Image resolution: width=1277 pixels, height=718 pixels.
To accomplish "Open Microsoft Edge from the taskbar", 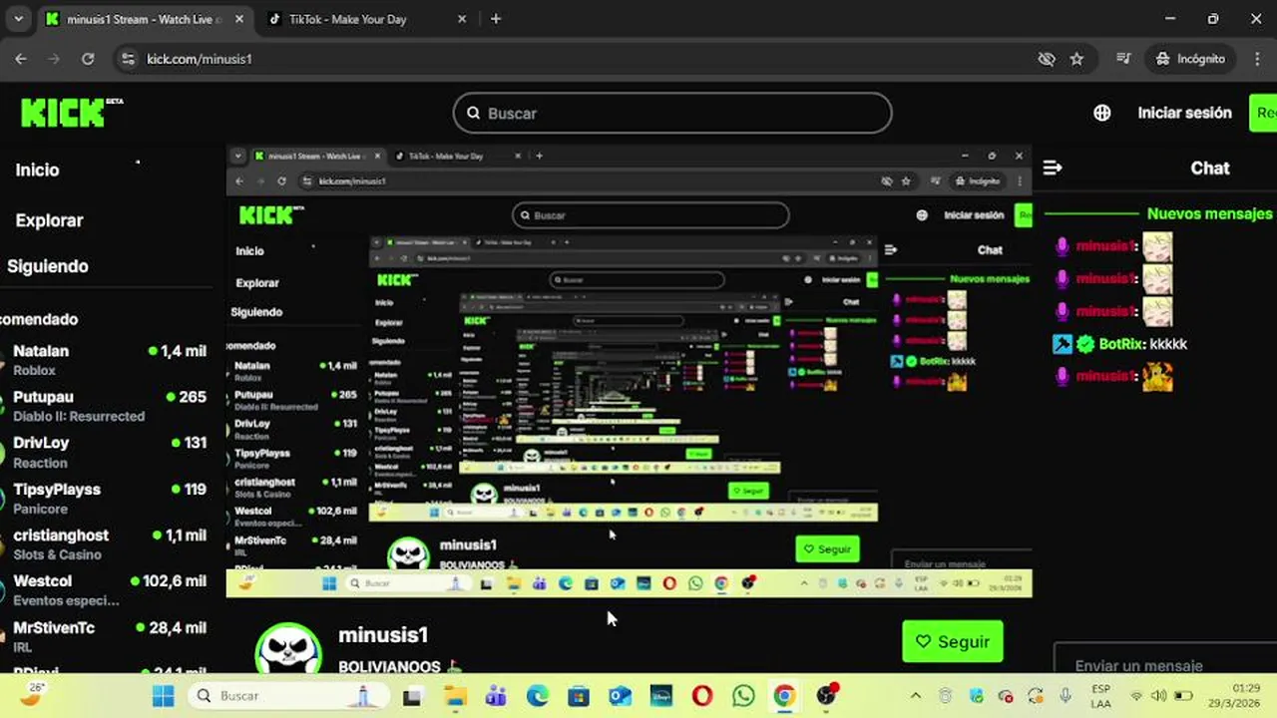I will pos(538,696).
